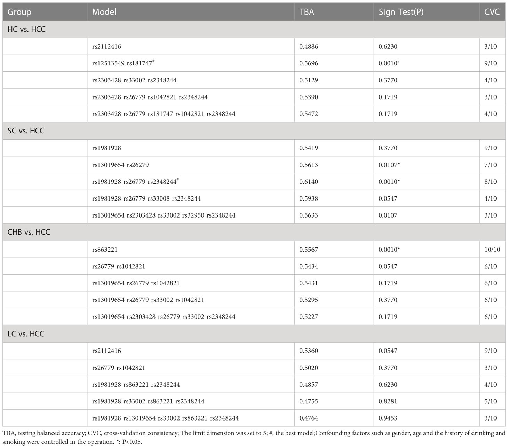This screenshot has height=448, width=508.
Task: Click the TBA value 0.5295
Action: (309, 300)
